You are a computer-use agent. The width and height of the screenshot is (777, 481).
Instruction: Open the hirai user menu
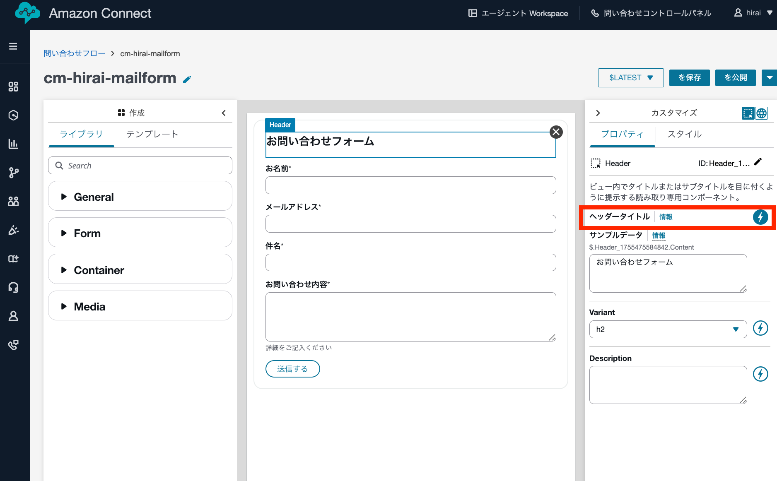point(753,13)
